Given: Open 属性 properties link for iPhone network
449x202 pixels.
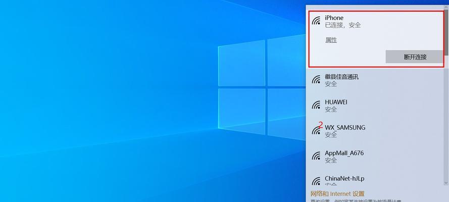Looking at the screenshot, I should click(x=331, y=40).
